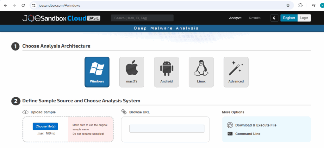The width and height of the screenshot is (324, 148).
Task: Open browser extensions puzzle icon
Action: tap(300, 6)
